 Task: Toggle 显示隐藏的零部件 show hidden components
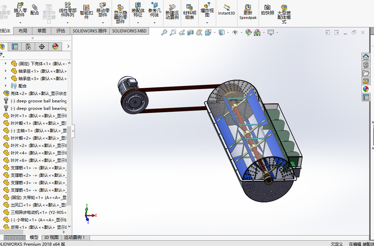[x=120, y=14]
